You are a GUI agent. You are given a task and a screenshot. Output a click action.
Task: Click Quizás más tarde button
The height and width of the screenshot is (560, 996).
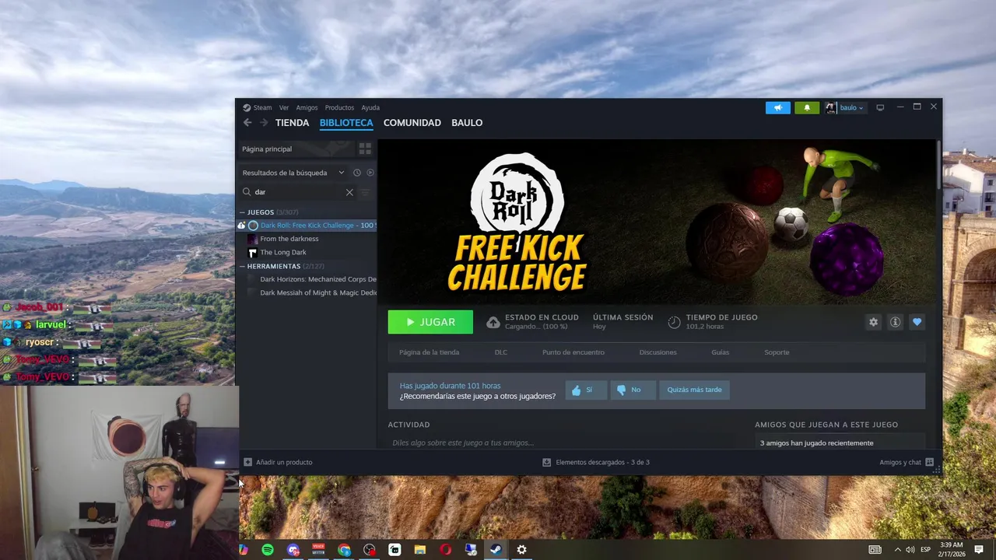point(694,390)
